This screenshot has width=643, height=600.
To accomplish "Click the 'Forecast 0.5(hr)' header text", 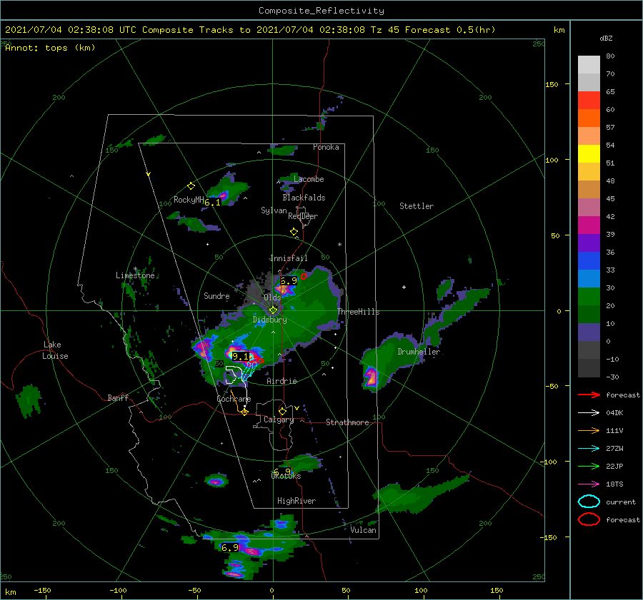I will point(450,30).
